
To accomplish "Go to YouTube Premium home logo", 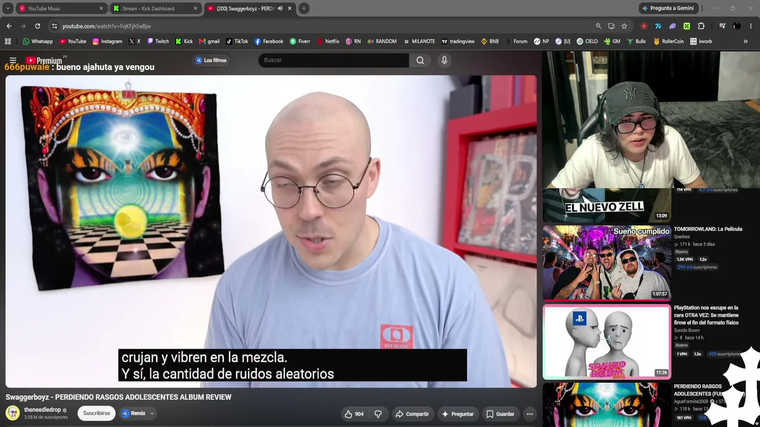I will click(x=44, y=60).
